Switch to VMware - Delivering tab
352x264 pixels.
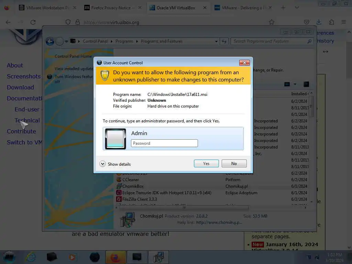click(244, 8)
